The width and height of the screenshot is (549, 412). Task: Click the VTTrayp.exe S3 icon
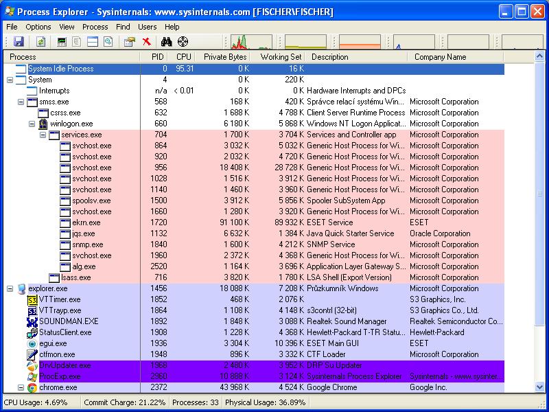(32, 311)
